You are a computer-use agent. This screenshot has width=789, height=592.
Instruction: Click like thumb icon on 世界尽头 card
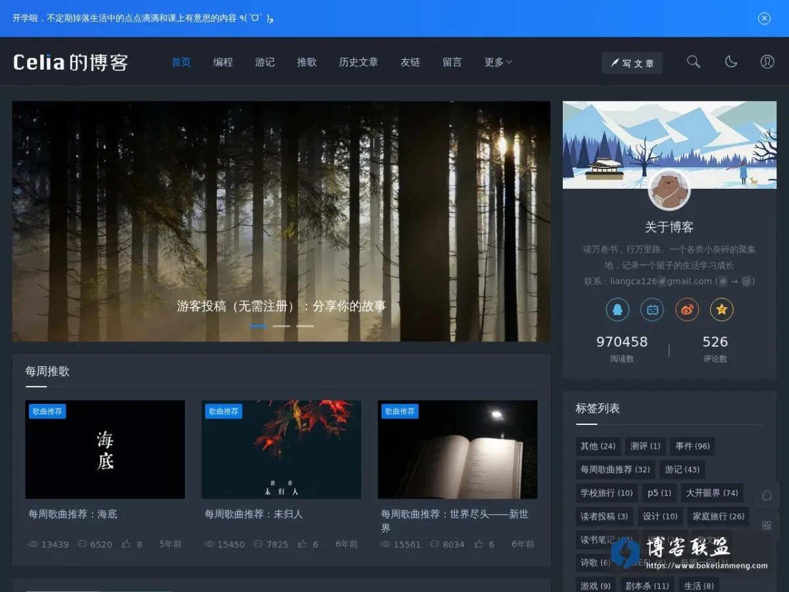coord(479,544)
